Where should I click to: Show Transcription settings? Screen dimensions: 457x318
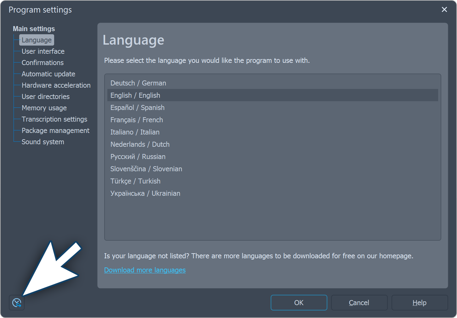click(x=54, y=119)
